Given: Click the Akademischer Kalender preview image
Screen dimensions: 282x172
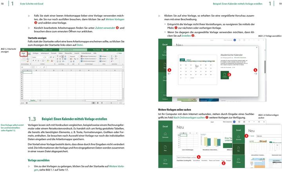Looking at the screenshot, I should click(x=197, y=70).
